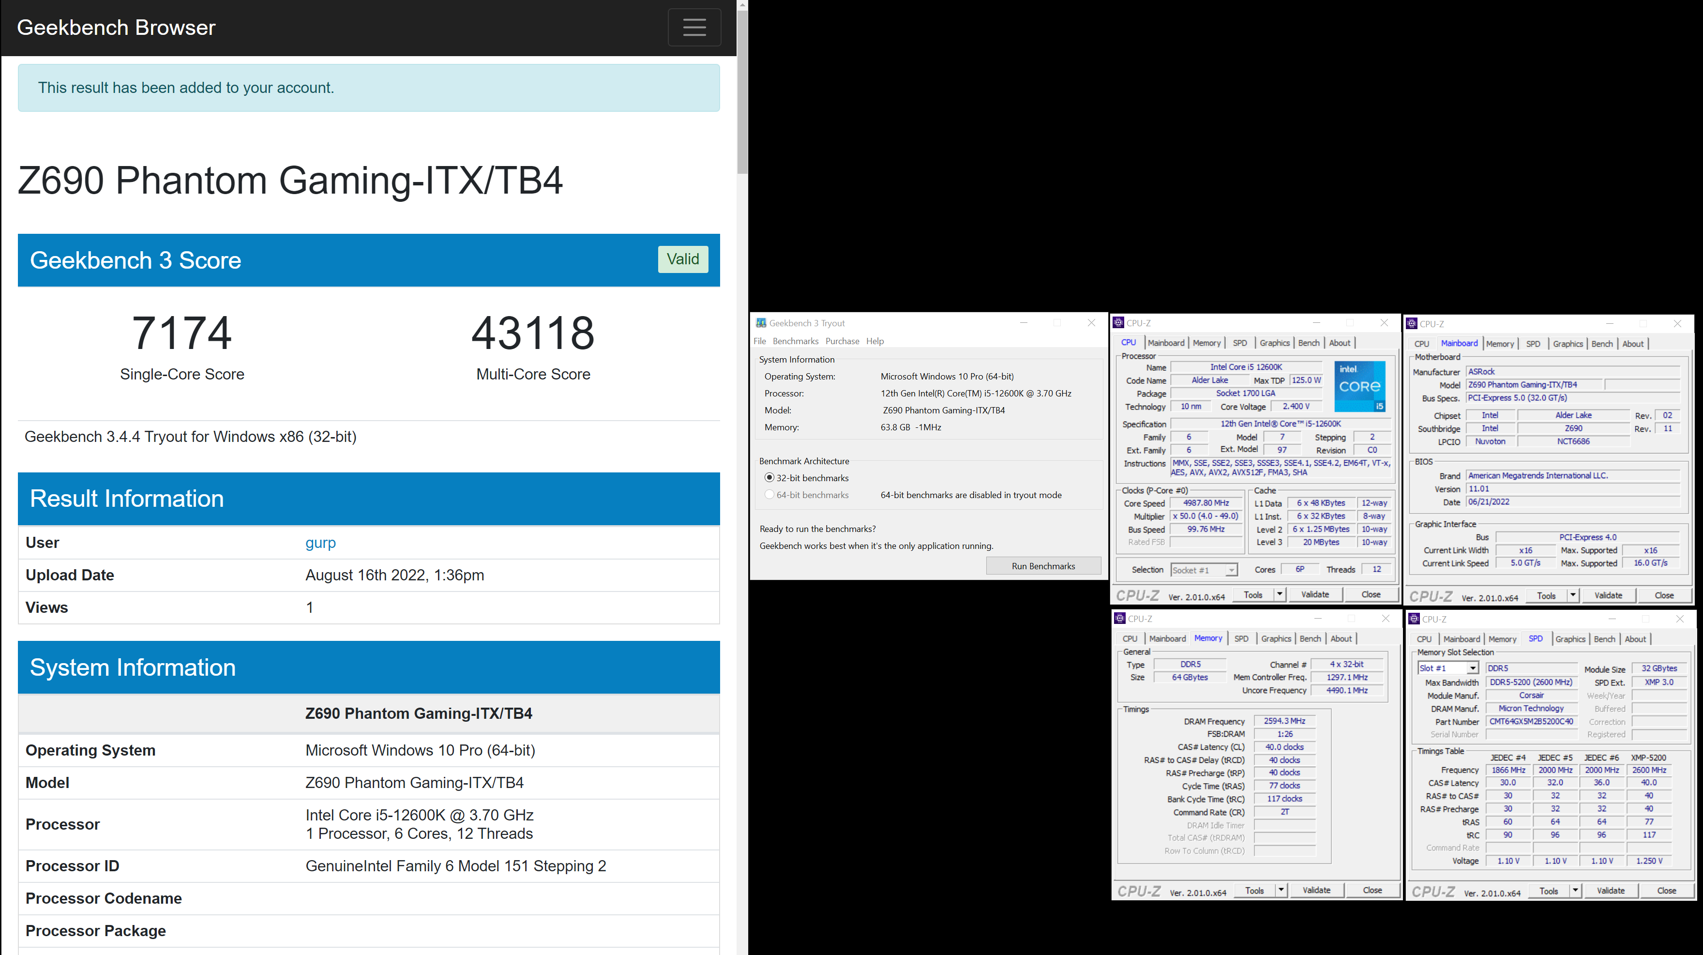Switch to About tab in SPD window
Viewport: 1703px width, 955px height.
[x=1635, y=639]
